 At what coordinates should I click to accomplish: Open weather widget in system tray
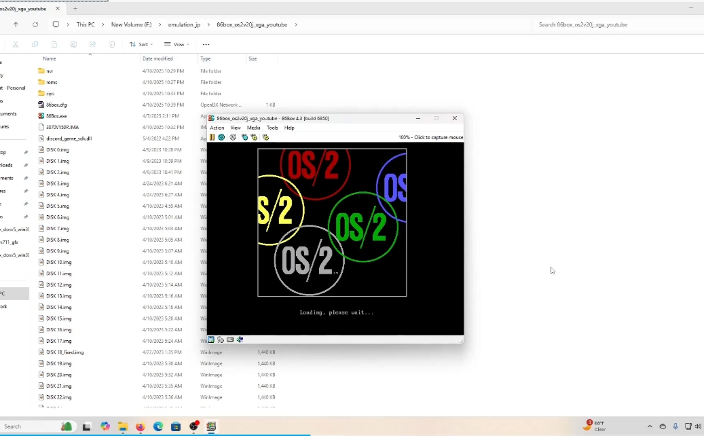pyautogui.click(x=595, y=426)
